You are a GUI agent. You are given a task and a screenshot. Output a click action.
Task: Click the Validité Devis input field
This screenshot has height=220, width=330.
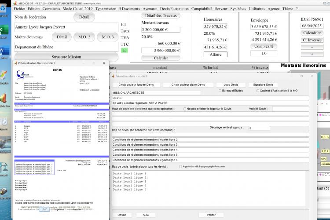click(x=291, y=109)
